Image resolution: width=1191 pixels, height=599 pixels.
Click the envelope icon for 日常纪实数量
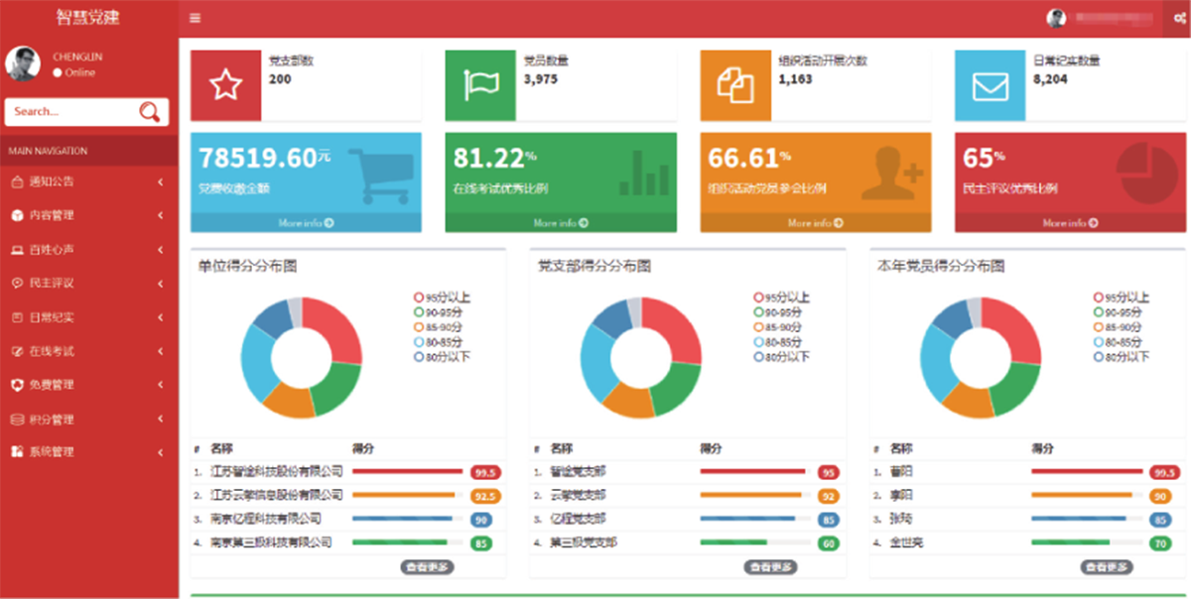[991, 85]
